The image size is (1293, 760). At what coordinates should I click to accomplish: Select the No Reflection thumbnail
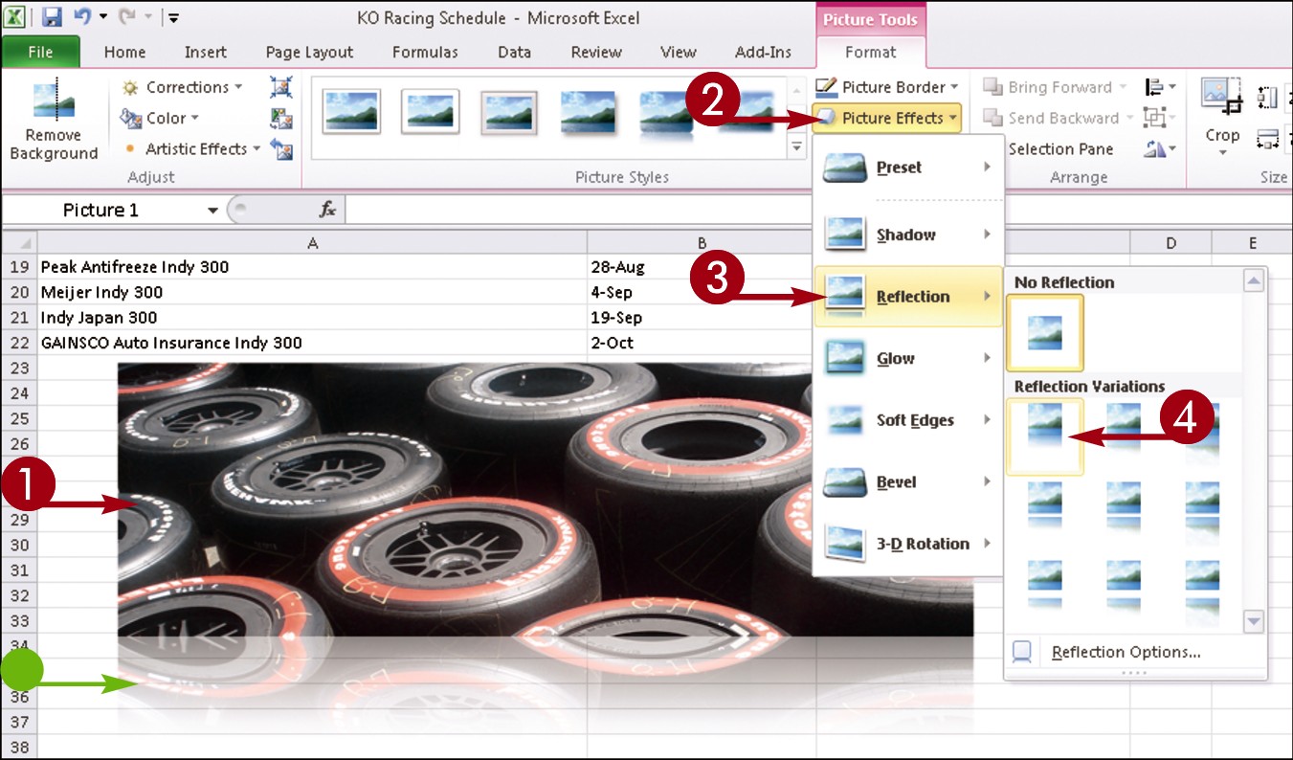click(1045, 332)
